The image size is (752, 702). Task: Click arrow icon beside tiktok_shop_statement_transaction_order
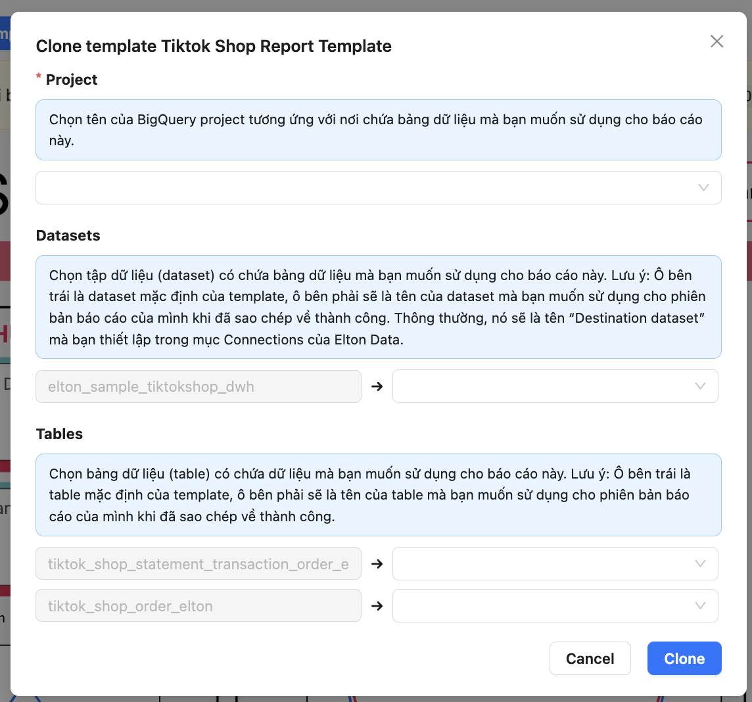pos(377,564)
